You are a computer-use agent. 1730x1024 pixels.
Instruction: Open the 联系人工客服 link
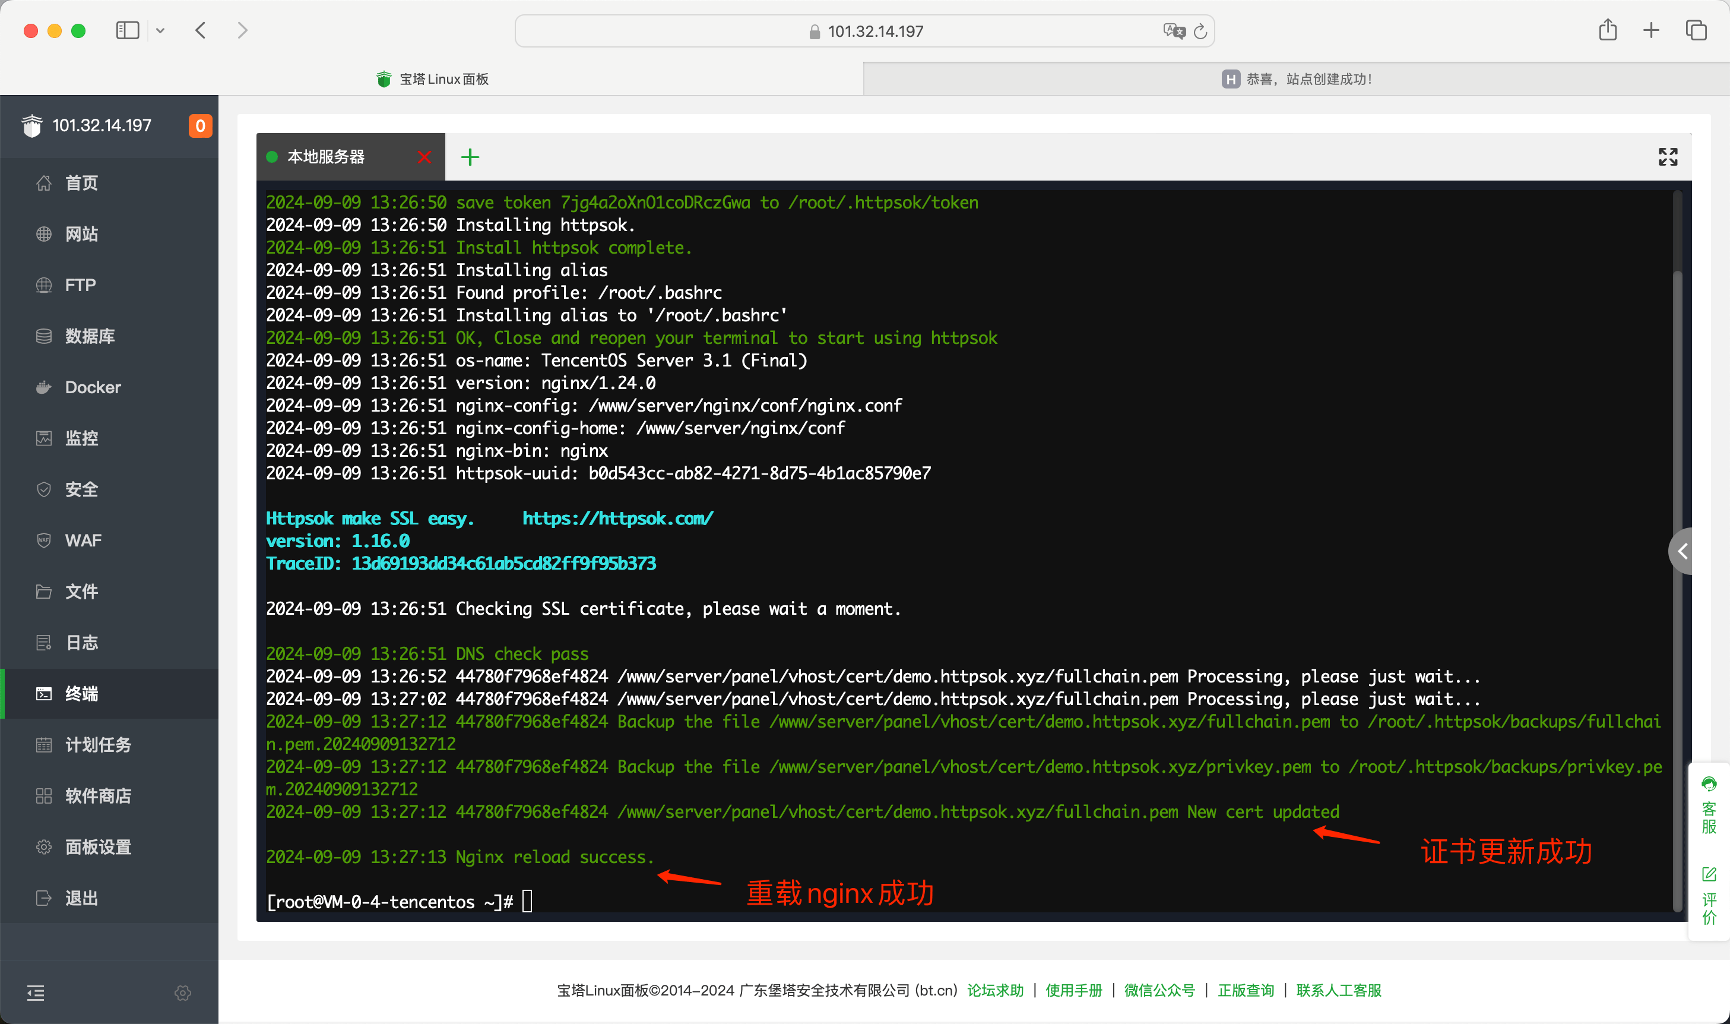pos(1339,990)
